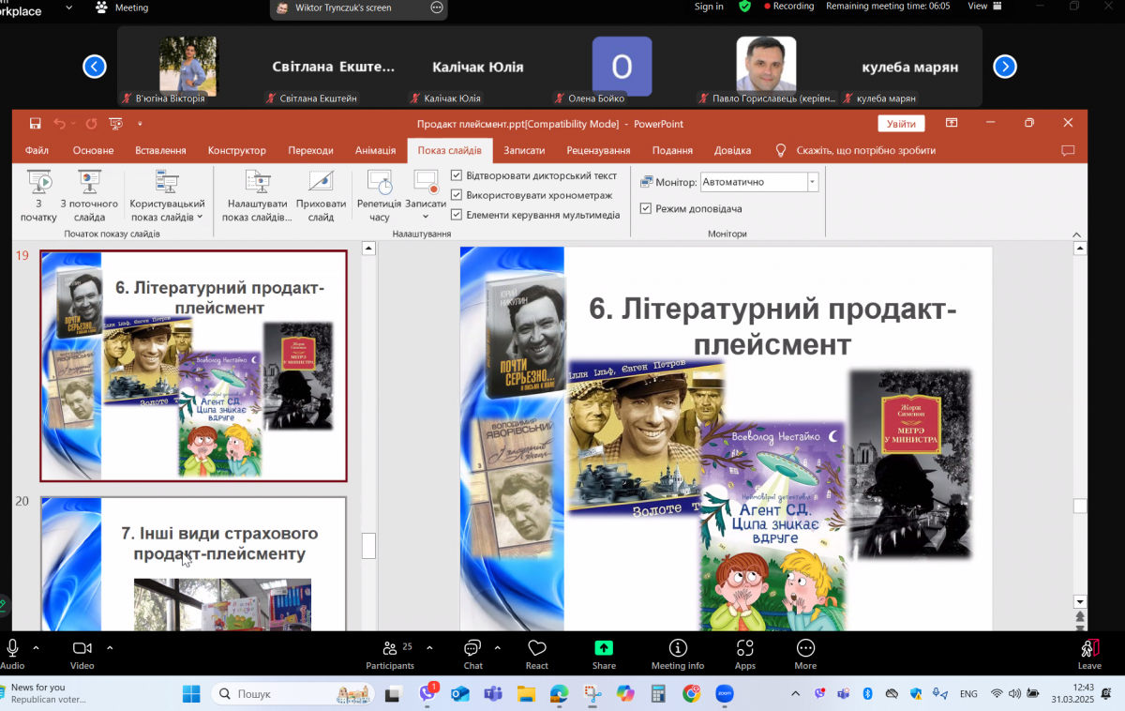1125x711 pixels.
Task: Select slide 19 thumbnail in the slide panel
Action: tap(193, 366)
